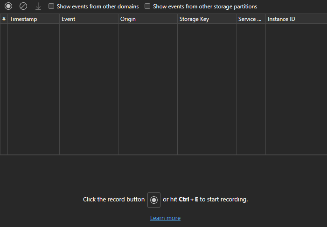
Task: Save events using the download arrow icon
Action: point(38,6)
